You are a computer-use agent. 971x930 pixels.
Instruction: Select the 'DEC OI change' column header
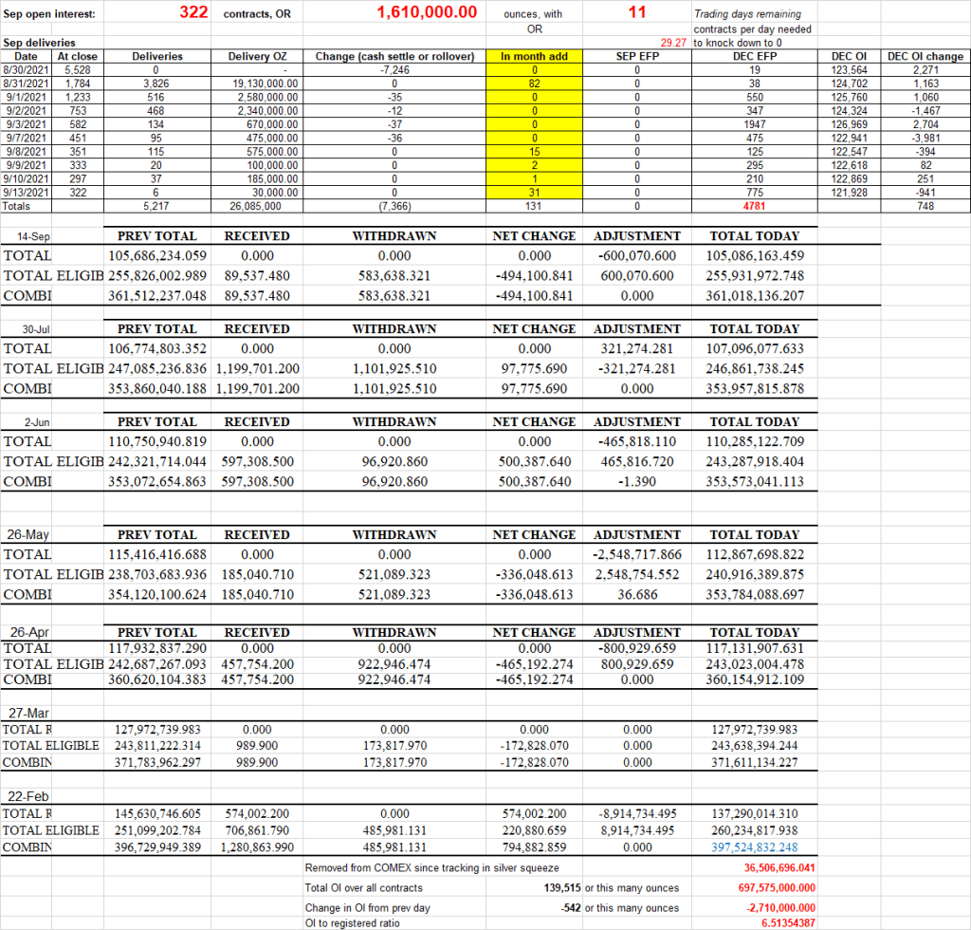tap(925, 57)
